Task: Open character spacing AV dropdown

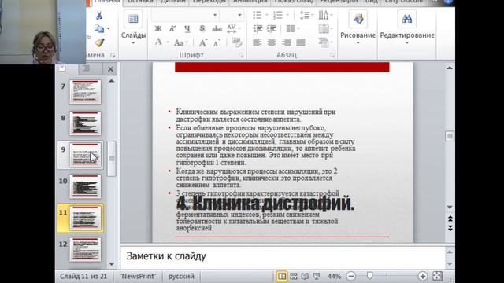Action: point(233,28)
